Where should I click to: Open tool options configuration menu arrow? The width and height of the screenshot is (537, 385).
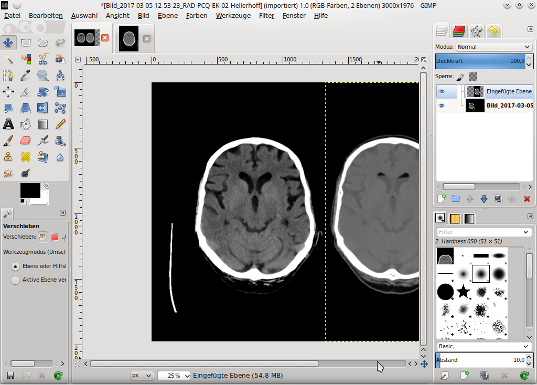pos(63,213)
